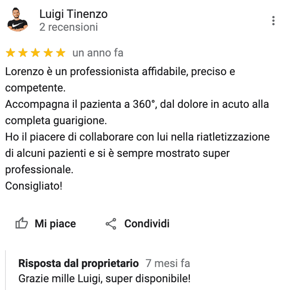Click Luigi Tinenzo's profile photo
The height and width of the screenshot is (290, 282).
18,19
